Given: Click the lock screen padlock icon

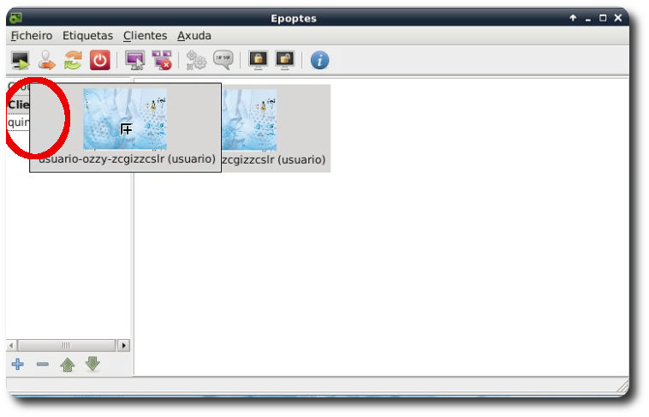Looking at the screenshot, I should tap(257, 60).
